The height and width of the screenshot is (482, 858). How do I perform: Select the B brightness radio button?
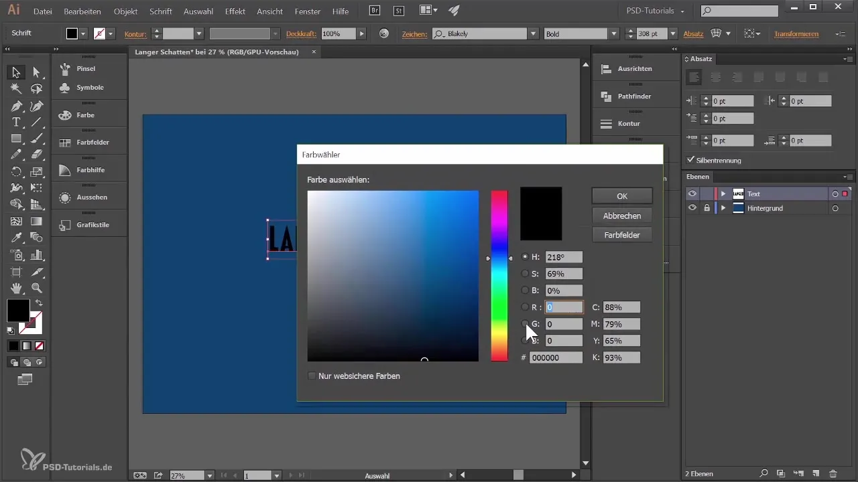tap(525, 290)
